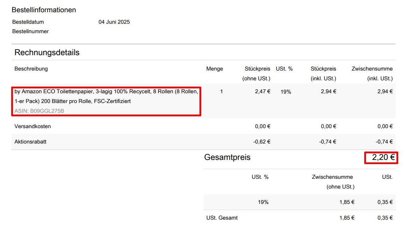Click the order date "04 Juni 2025"
Viewport: 408px width, 228px height.
114,22
